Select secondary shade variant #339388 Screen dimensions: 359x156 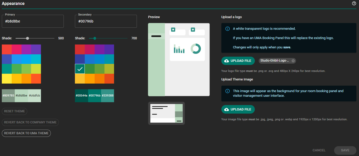click(108, 96)
